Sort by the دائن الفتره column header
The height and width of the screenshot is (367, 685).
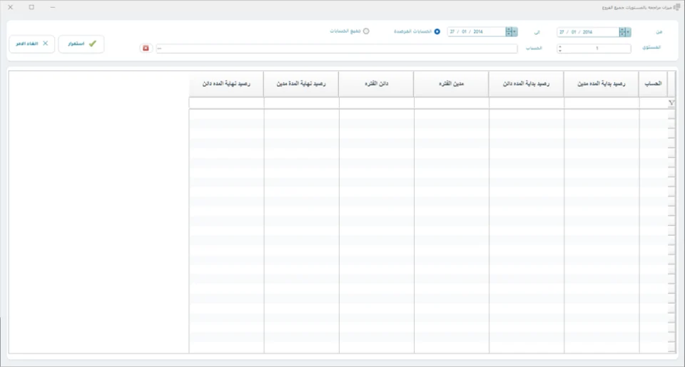pos(376,84)
